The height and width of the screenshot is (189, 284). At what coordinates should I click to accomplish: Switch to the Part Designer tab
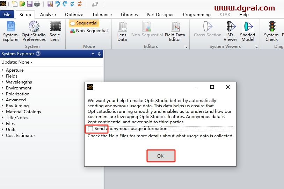pos(160,14)
